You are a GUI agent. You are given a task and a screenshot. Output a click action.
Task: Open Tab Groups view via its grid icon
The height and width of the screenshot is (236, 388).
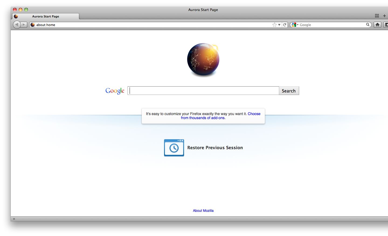pos(377,16)
